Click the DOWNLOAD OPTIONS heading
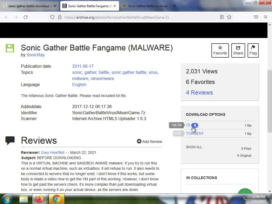This screenshot has width=272, height=204. [x=206, y=114]
